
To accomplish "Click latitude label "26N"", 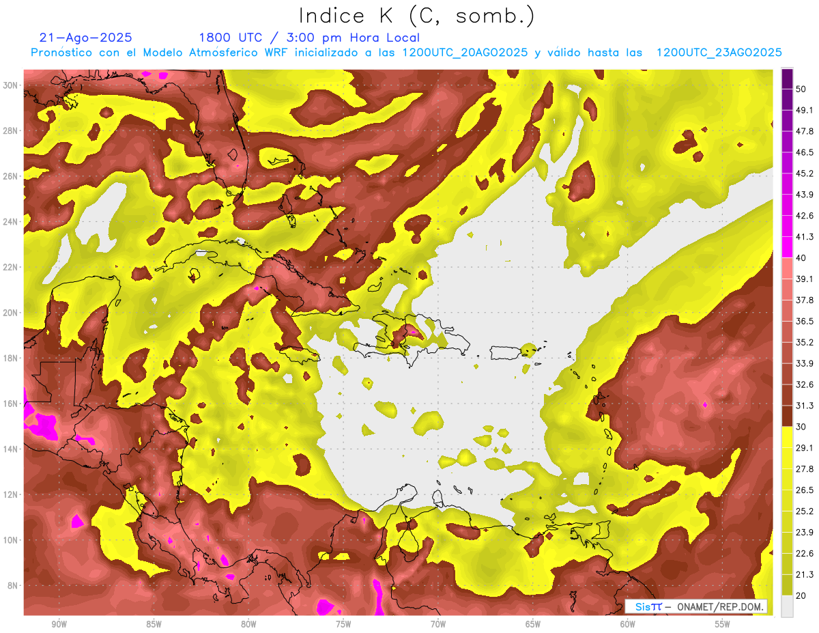I will click(x=12, y=176).
